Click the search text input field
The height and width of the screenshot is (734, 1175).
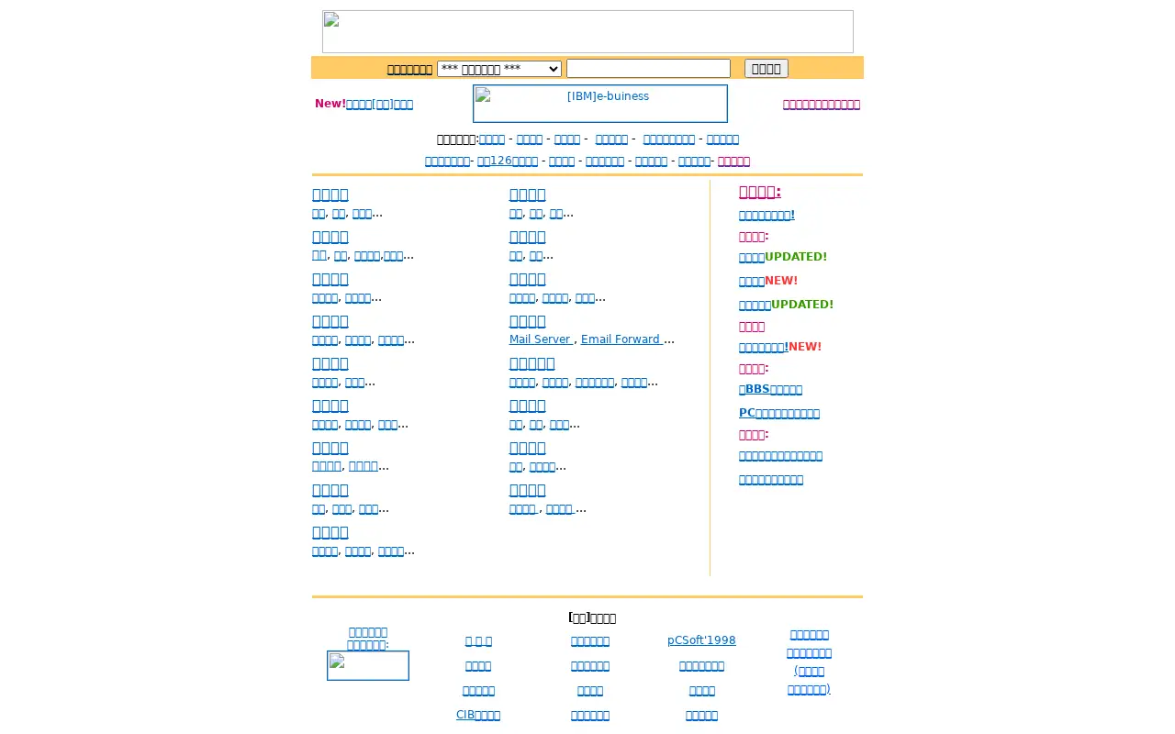[648, 69]
